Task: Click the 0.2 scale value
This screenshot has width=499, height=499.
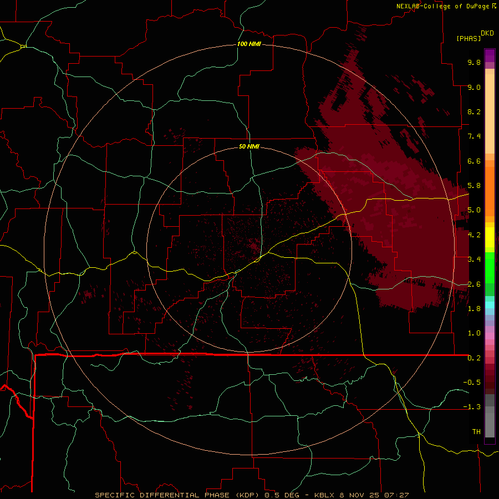Action: pos(474,358)
